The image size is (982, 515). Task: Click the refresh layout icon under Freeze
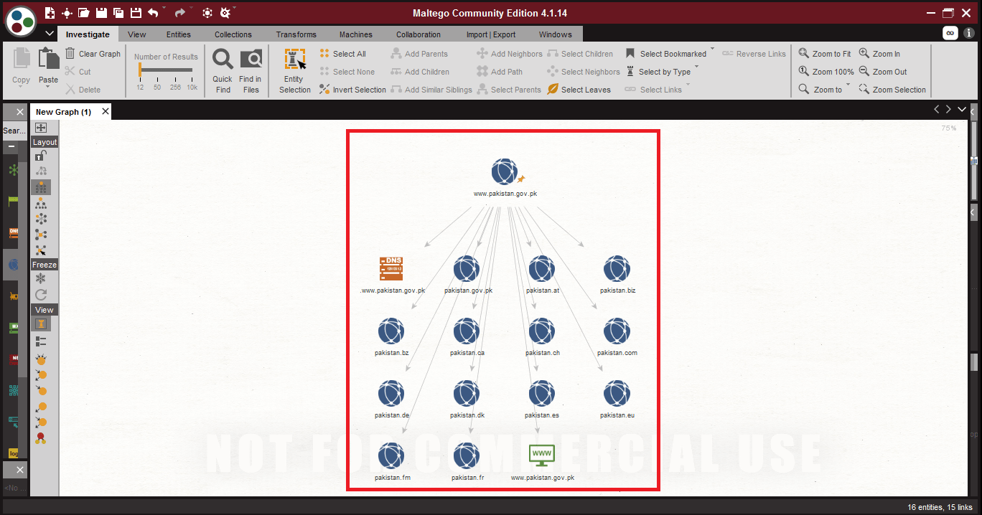tap(41, 295)
